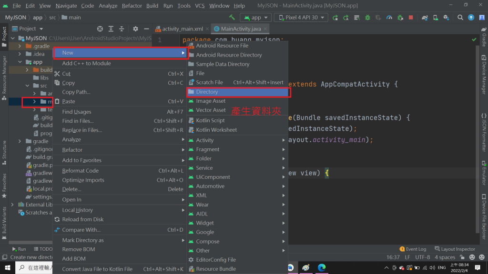
Task: Choose Reformat Code entry
Action: point(120,171)
